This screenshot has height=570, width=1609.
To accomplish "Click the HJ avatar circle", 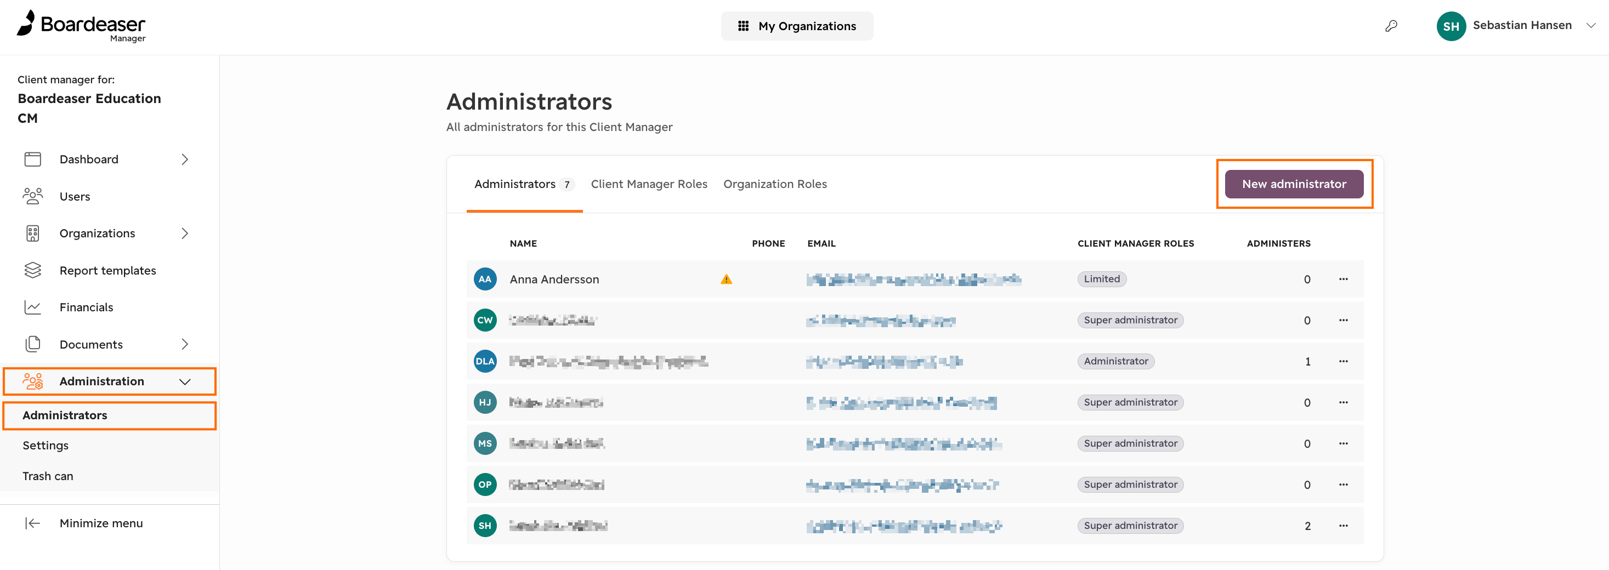I will pos(485,403).
